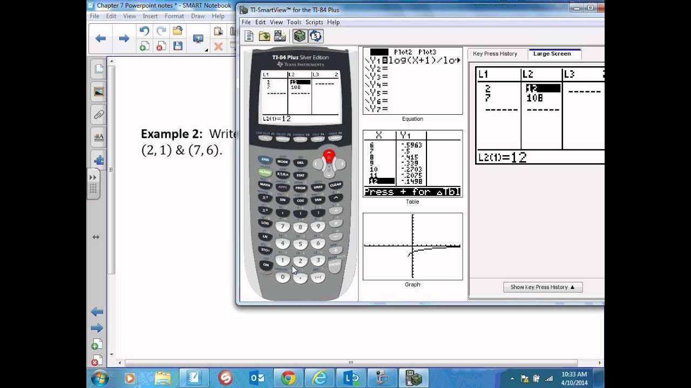Image resolution: width=691 pixels, height=388 pixels.
Task: Click the number 7 key on calculator
Action: [x=282, y=227]
